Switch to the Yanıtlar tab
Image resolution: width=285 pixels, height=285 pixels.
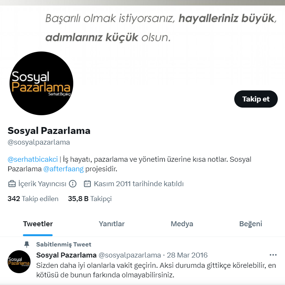(x=112, y=224)
